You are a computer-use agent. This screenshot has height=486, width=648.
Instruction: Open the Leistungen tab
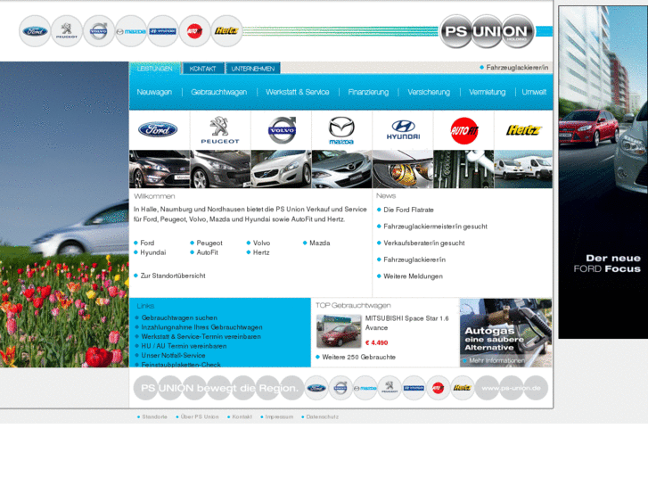click(x=154, y=69)
